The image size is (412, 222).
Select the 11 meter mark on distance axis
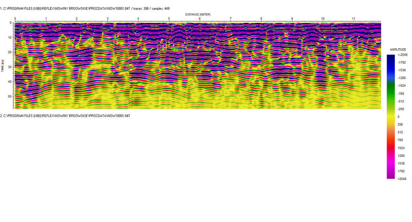point(353,19)
